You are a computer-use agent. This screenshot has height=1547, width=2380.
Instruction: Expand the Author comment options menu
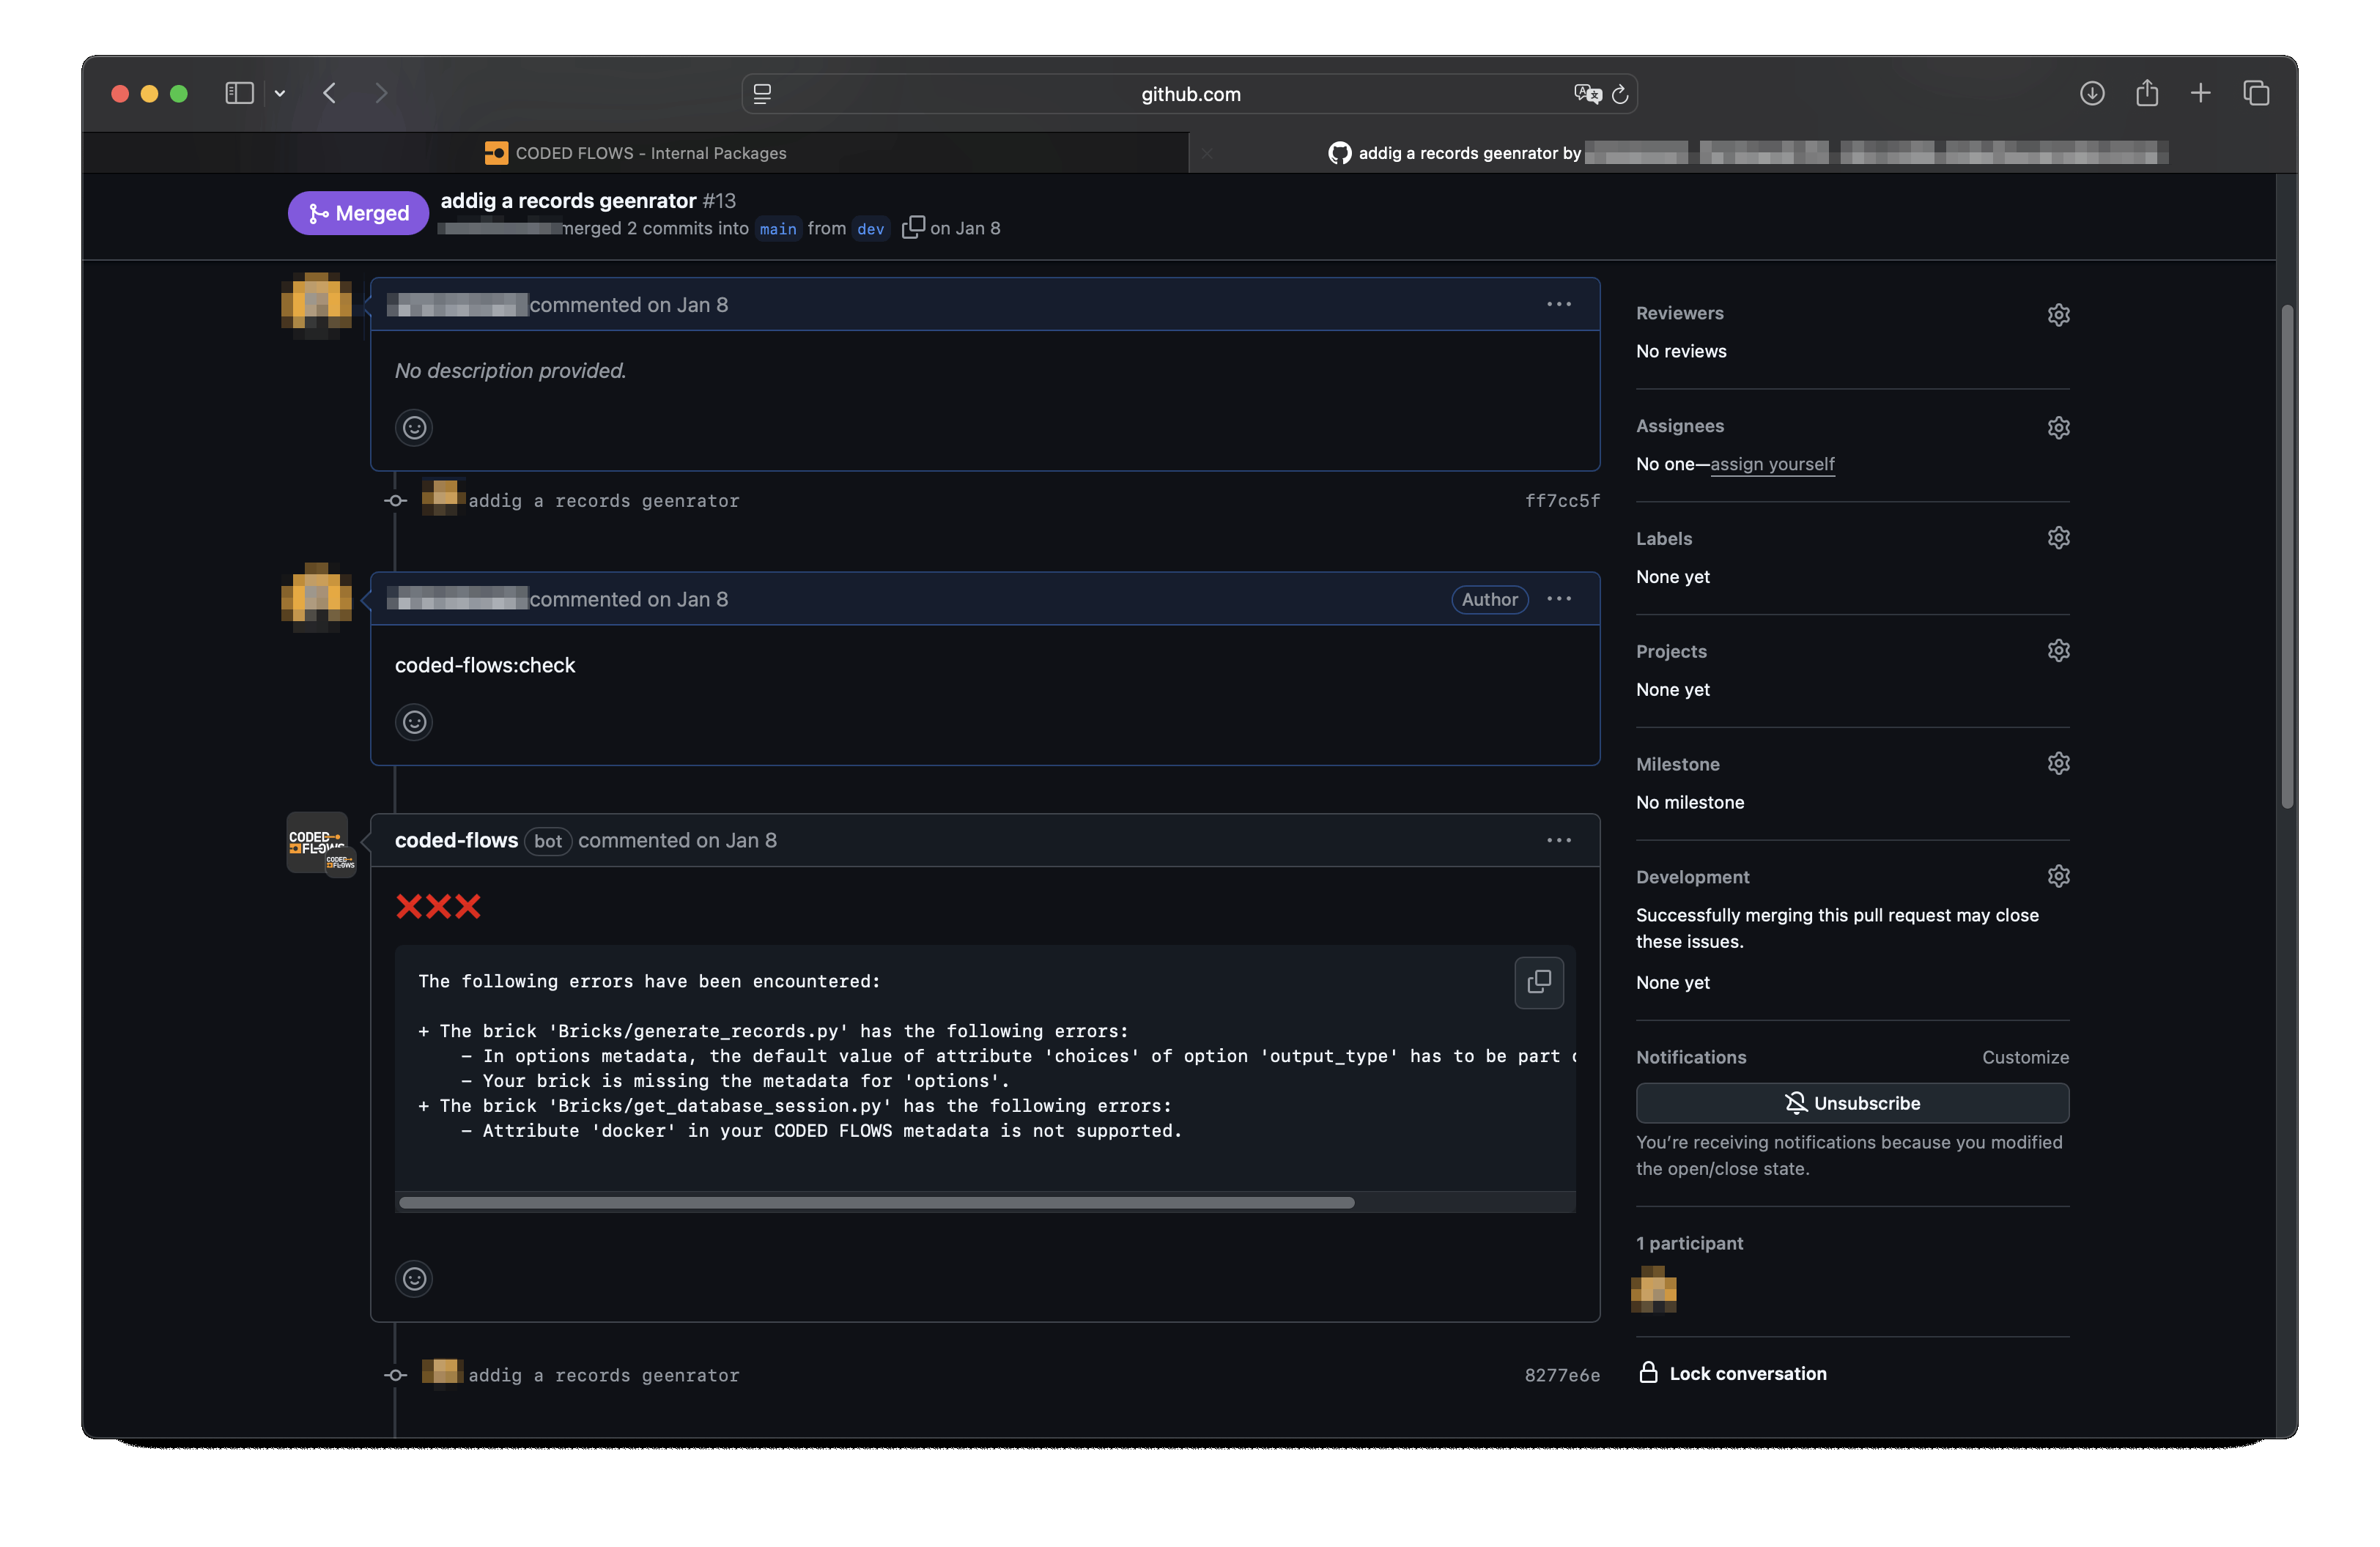point(1558,600)
